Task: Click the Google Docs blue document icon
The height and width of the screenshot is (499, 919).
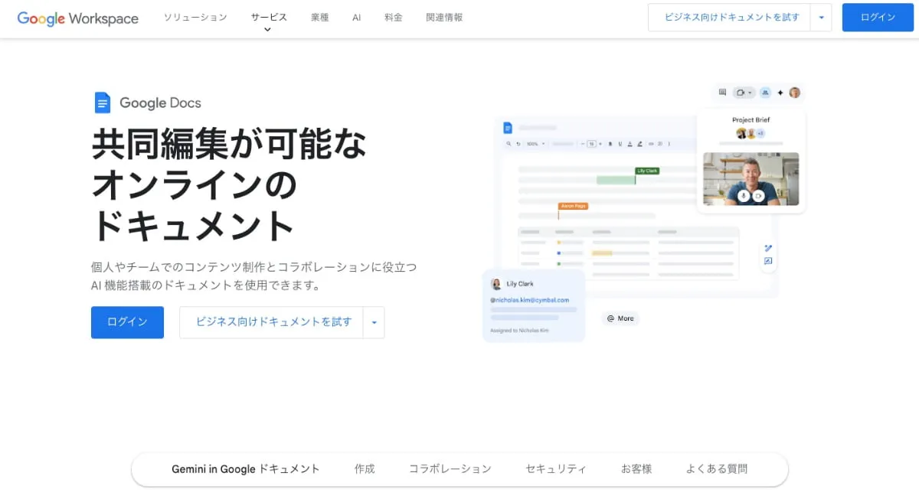Action: 103,102
